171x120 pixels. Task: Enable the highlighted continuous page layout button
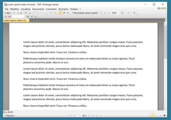coord(152,115)
